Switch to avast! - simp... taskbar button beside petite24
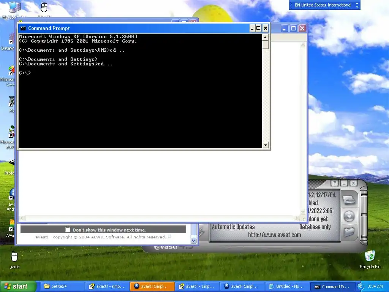This screenshot has width=389, height=292. tap(107, 287)
